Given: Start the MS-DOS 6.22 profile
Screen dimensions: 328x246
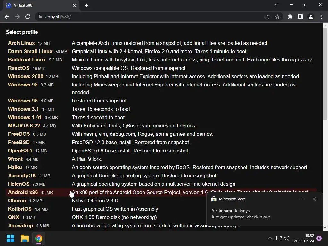Looking at the screenshot, I should (x=24, y=126).
